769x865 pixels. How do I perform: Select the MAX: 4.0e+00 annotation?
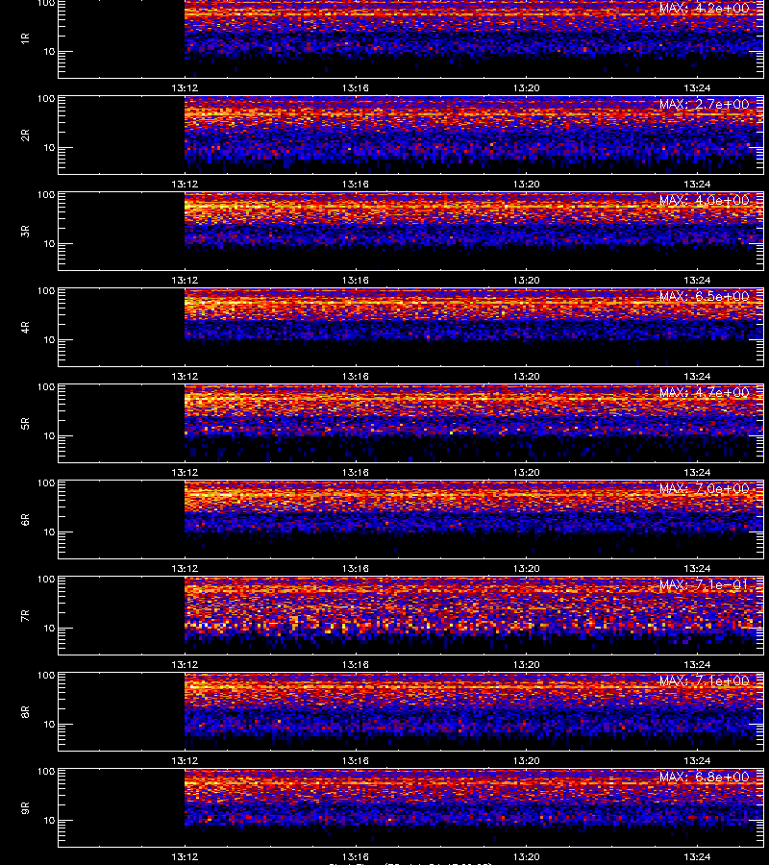[704, 200]
